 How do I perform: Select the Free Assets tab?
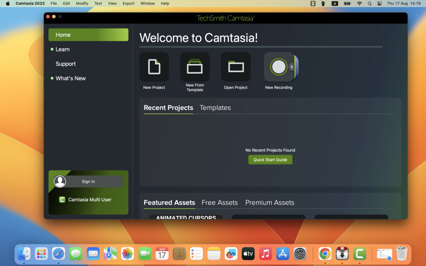tap(220, 202)
